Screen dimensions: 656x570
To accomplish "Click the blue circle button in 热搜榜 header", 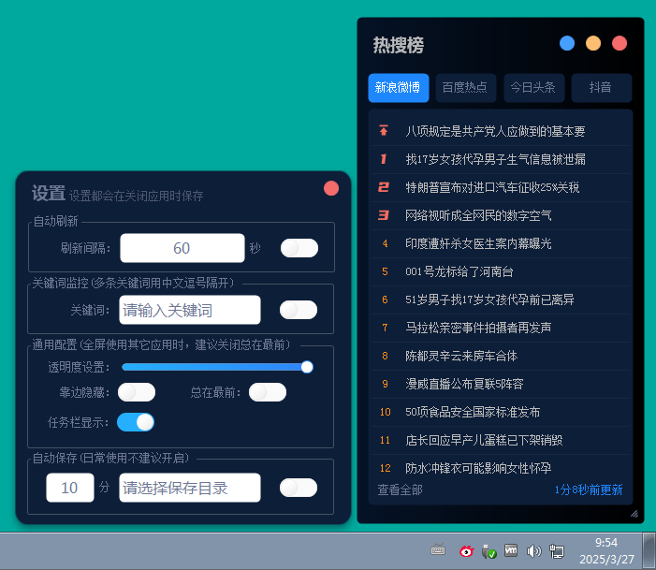I will [x=567, y=43].
